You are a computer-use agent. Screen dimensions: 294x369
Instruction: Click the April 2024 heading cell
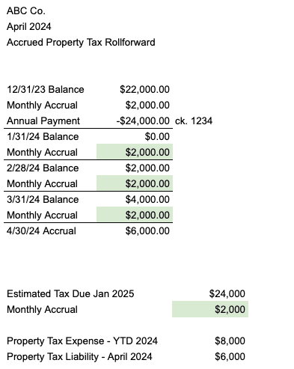click(x=29, y=27)
